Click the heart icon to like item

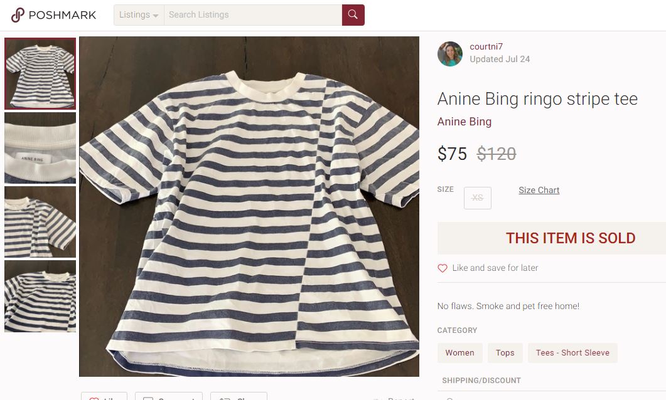point(443,268)
